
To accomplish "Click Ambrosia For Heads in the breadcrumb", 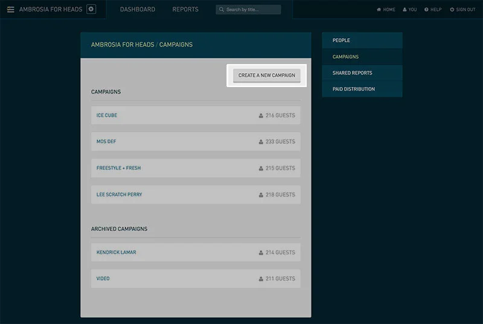I will coord(123,45).
